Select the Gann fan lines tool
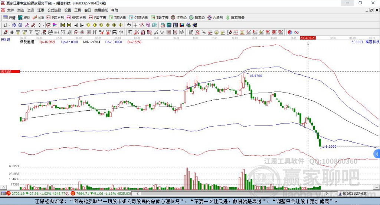The width and height of the screenshot is (380, 205). 137,32
